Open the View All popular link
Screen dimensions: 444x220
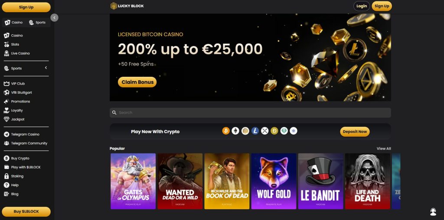coord(384,148)
